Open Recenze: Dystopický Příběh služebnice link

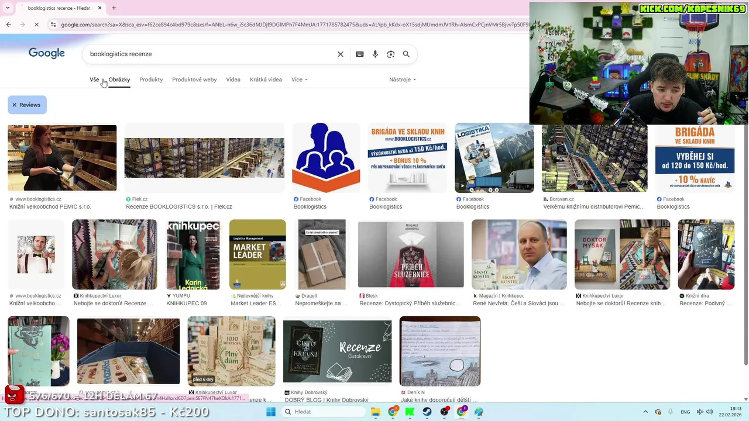tap(410, 303)
